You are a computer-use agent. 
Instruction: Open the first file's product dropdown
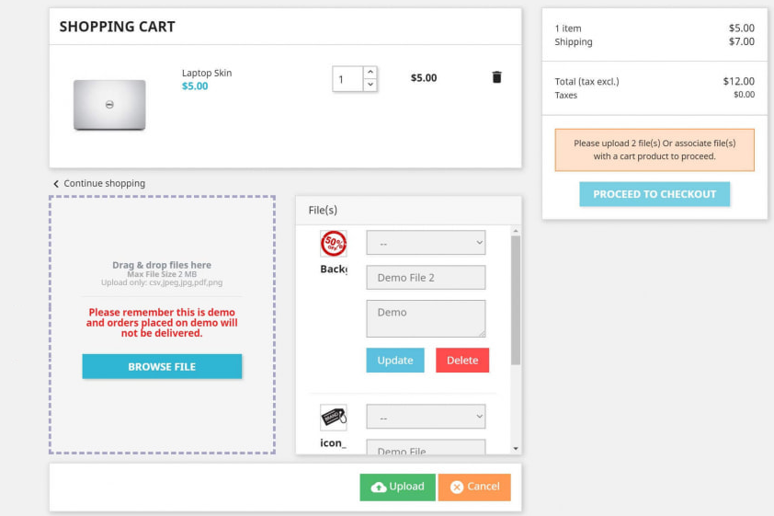click(425, 243)
